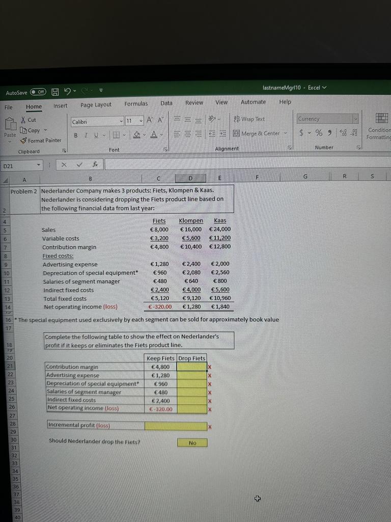
Task: Open the font size 11 dropdown
Action: (142, 121)
